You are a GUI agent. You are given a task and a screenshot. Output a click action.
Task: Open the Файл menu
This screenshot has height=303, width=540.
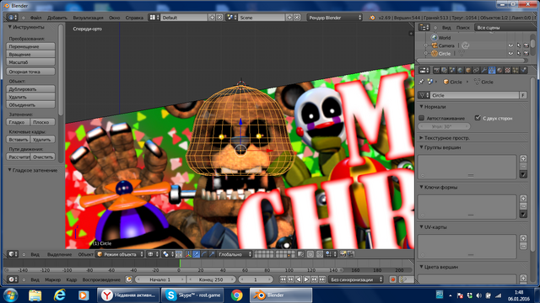[35, 18]
